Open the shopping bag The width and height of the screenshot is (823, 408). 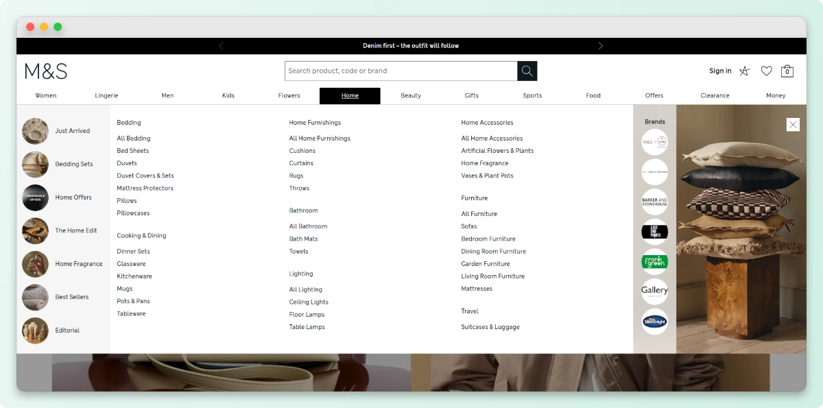[787, 71]
